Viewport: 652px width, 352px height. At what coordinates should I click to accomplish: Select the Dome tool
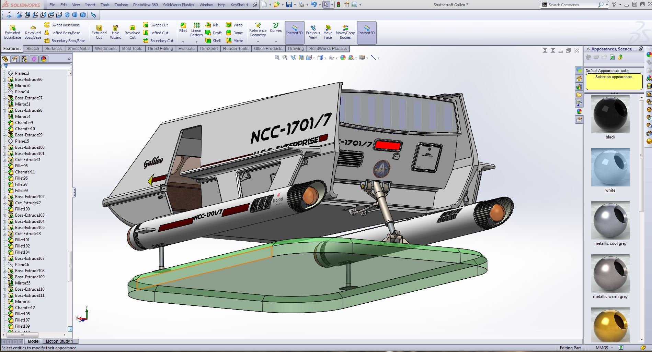(235, 33)
